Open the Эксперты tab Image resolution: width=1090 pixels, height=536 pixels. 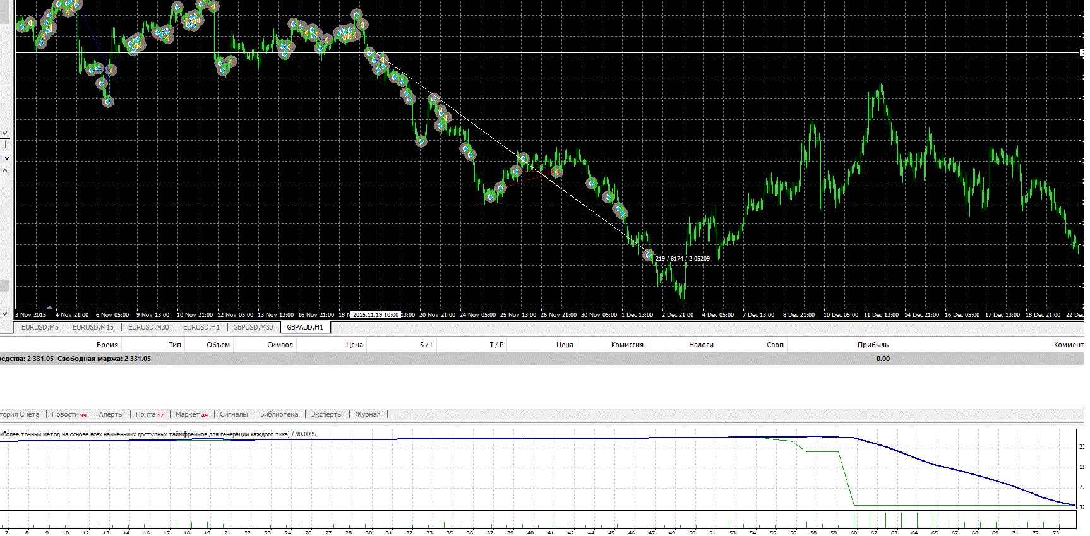click(x=326, y=415)
